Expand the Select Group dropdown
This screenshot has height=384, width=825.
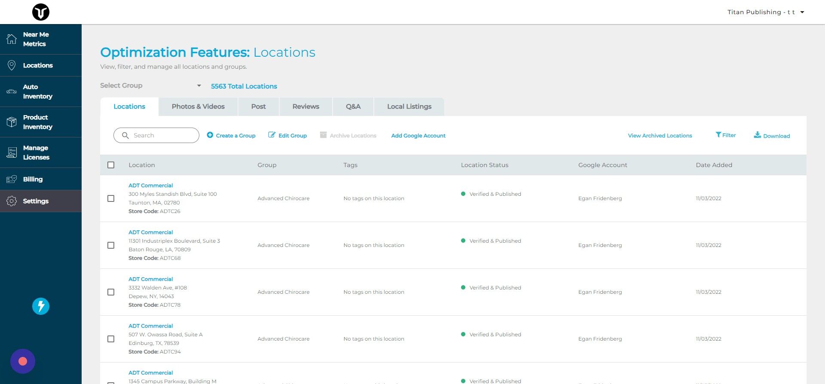coord(151,85)
